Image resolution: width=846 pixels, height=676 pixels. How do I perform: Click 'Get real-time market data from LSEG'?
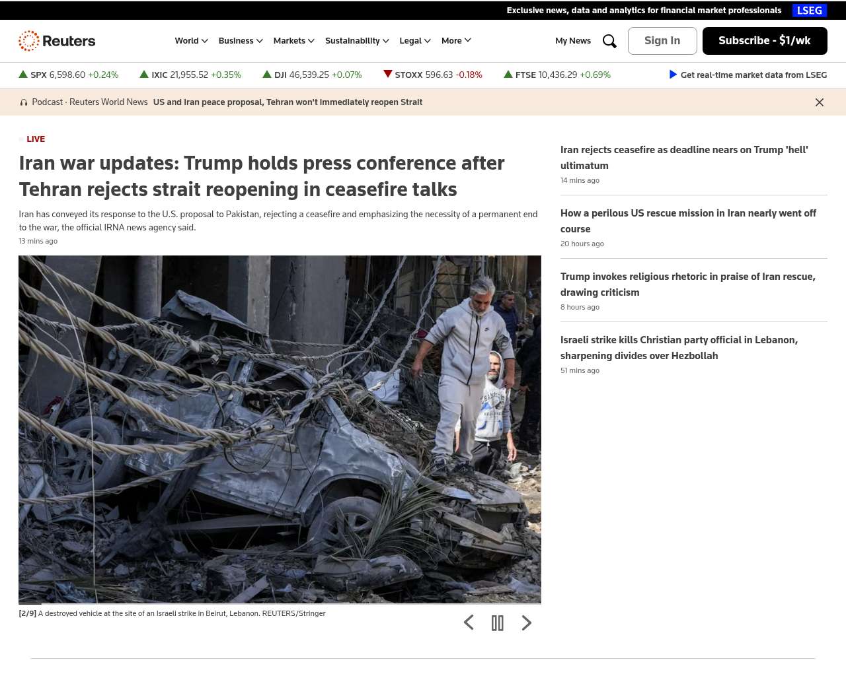click(753, 75)
